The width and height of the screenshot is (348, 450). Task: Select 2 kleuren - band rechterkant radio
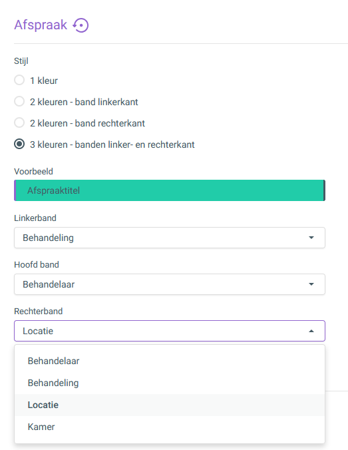(19, 122)
